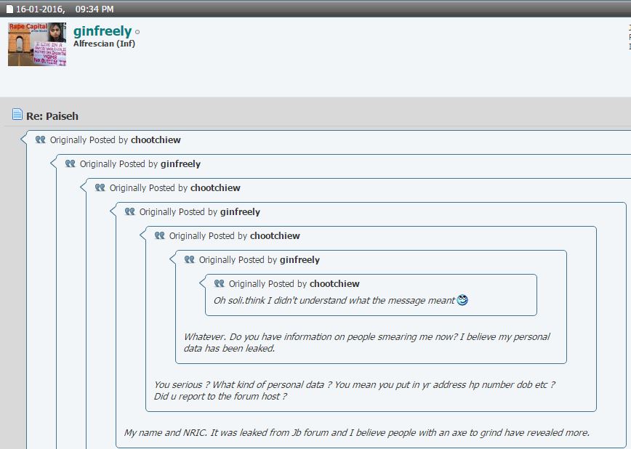The height and width of the screenshot is (449, 631).
Task: Click quote icon in third-level chootchiew quote
Action: pyautogui.click(x=100, y=187)
